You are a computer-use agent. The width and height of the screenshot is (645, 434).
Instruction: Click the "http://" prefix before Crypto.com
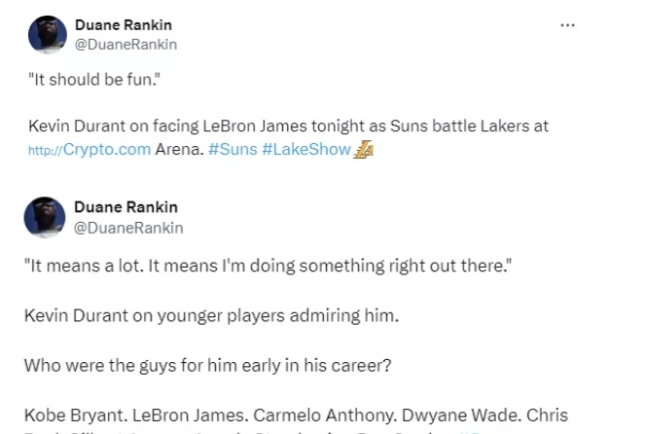pos(45,151)
